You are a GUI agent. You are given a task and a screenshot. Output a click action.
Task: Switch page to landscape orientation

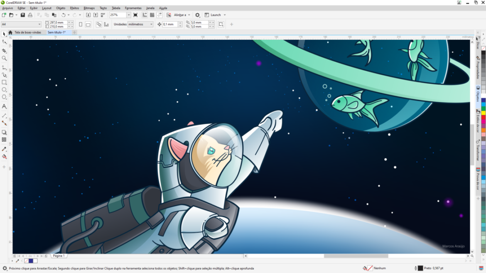88,25
